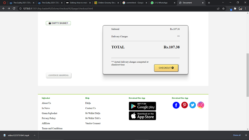249x140 pixels.
Task: Click the Get it on Google Play badge
Action: coord(142,106)
